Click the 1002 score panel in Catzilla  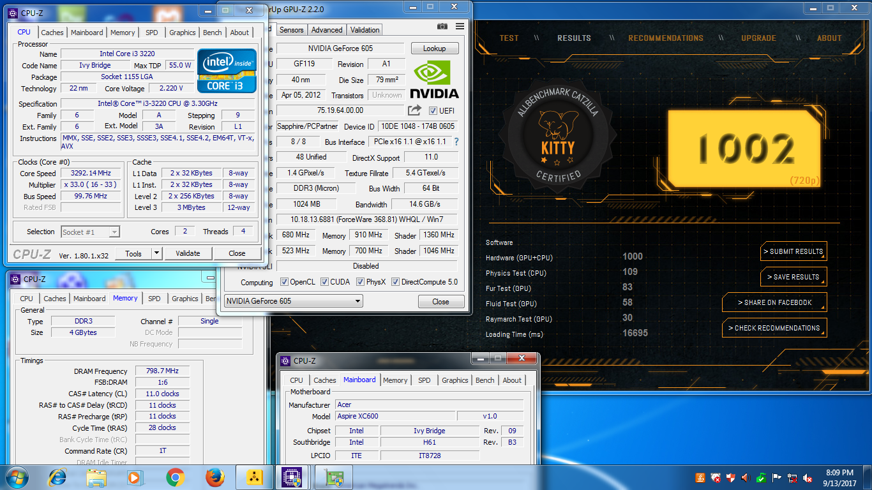click(744, 147)
